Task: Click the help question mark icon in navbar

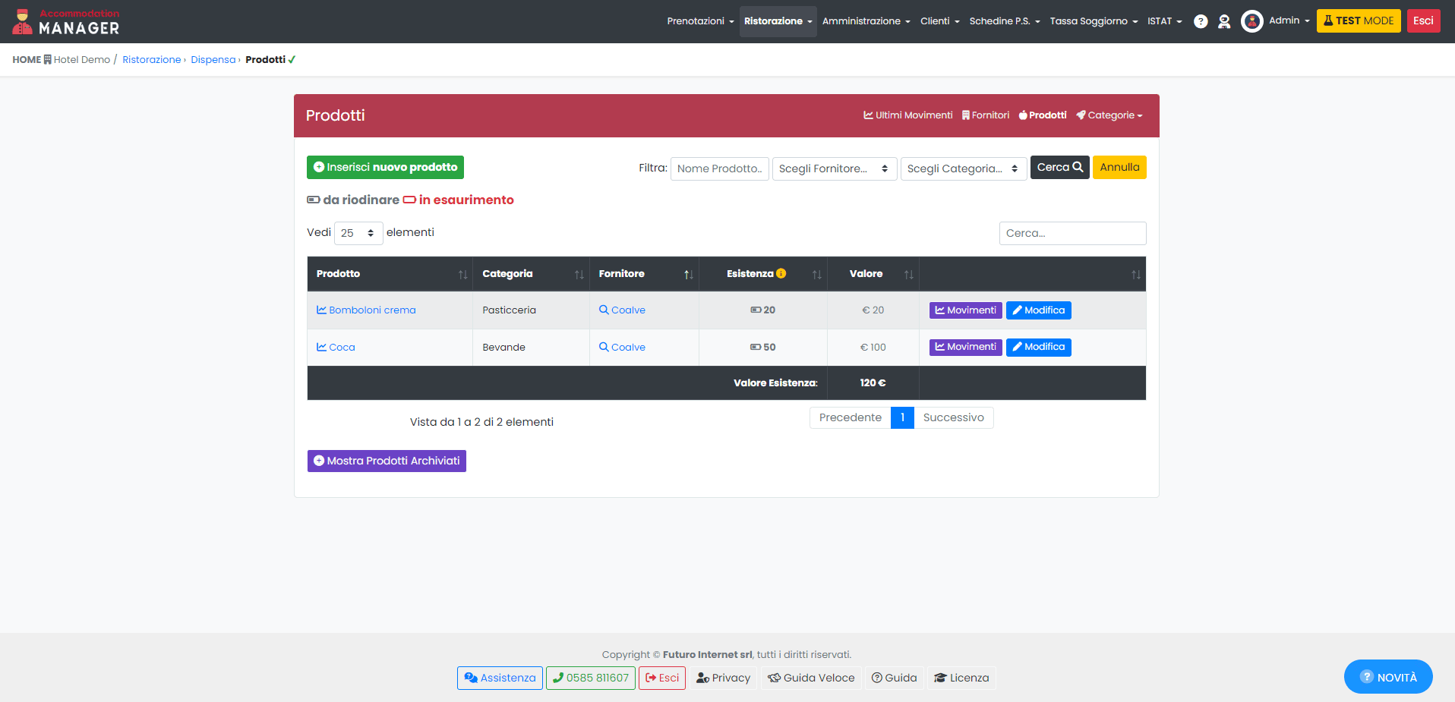Action: (x=1201, y=21)
